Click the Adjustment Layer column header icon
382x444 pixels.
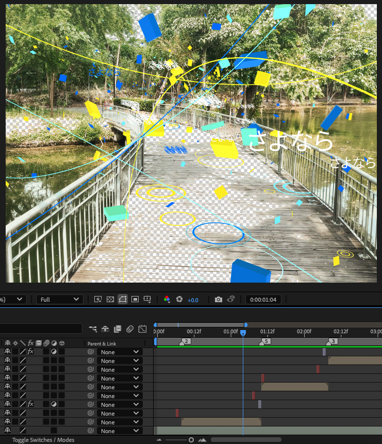point(54,343)
